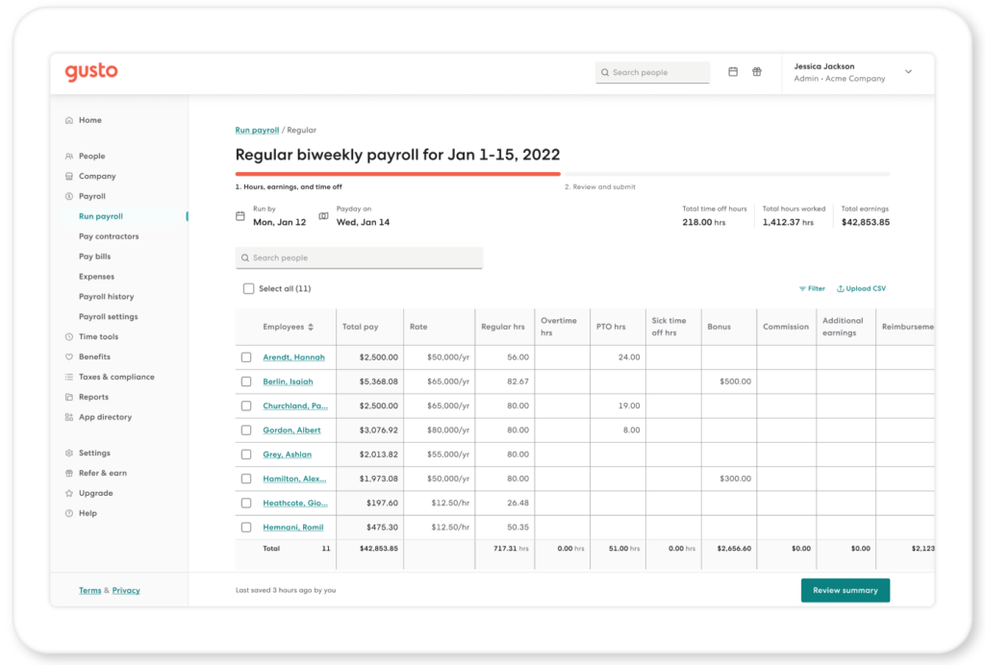The width and height of the screenshot is (985, 665).
Task: Click the Filter icon above table
Action: tap(802, 288)
